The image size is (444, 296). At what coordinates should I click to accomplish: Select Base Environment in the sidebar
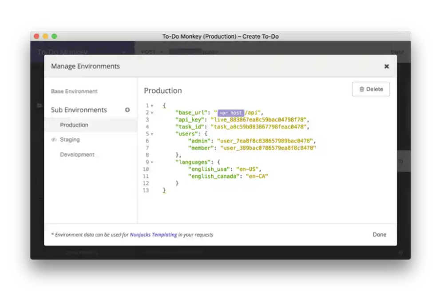[74, 91]
